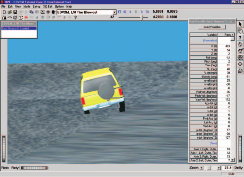Image resolution: width=244 pixels, height=177 pixels.
Task: Click the crosshair seek tool icon
Action: pos(240,64)
